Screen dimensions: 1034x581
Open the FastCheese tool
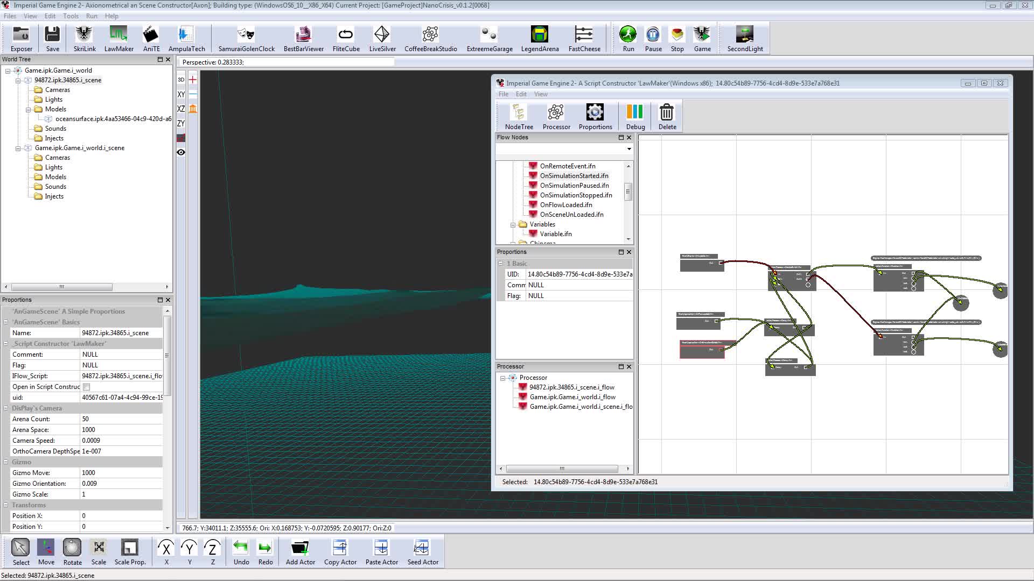[x=584, y=39]
